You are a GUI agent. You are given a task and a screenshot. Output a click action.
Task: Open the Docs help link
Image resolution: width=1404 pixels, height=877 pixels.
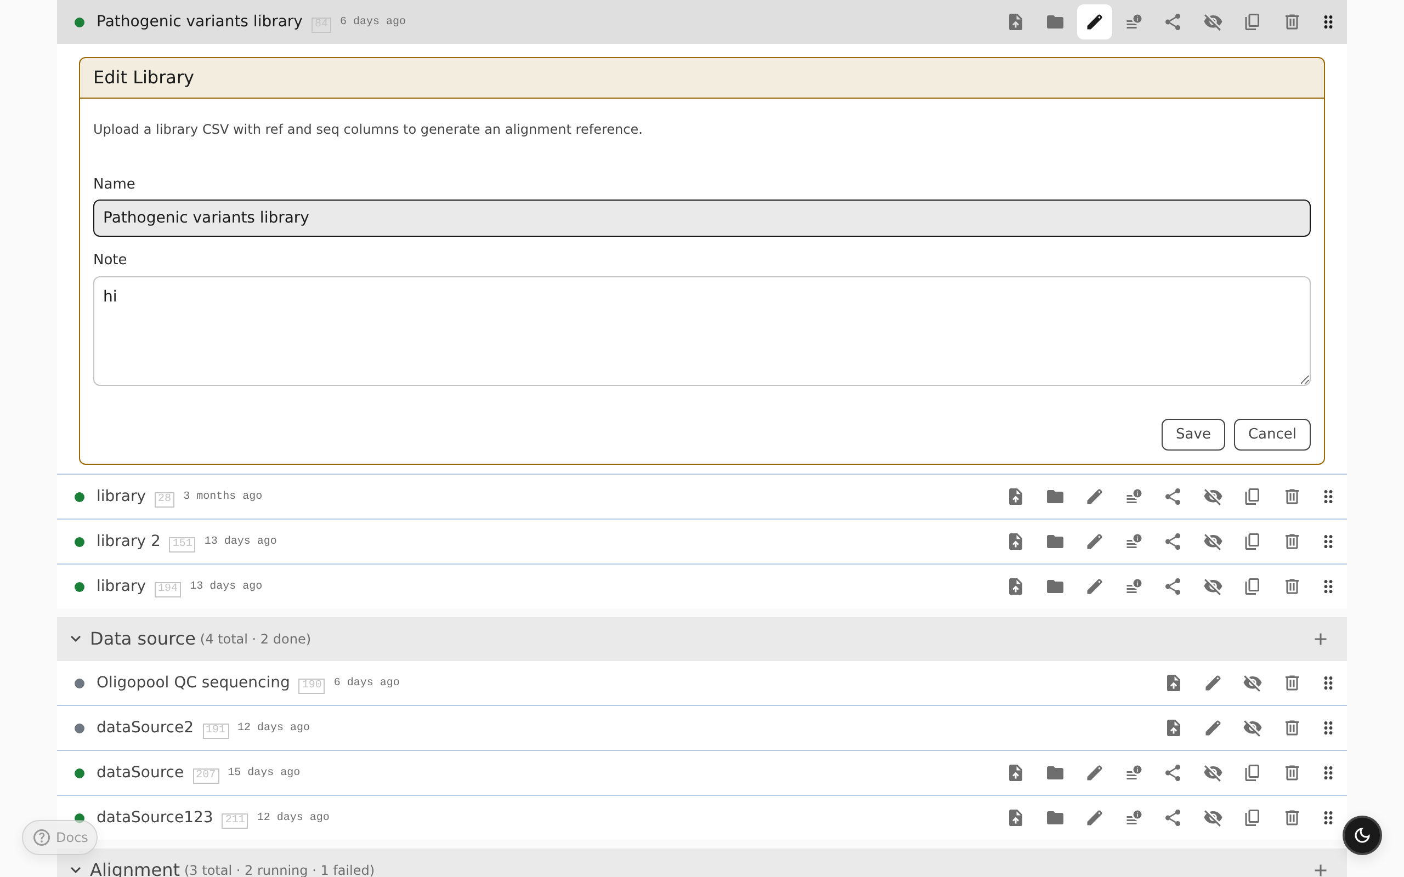pos(60,837)
